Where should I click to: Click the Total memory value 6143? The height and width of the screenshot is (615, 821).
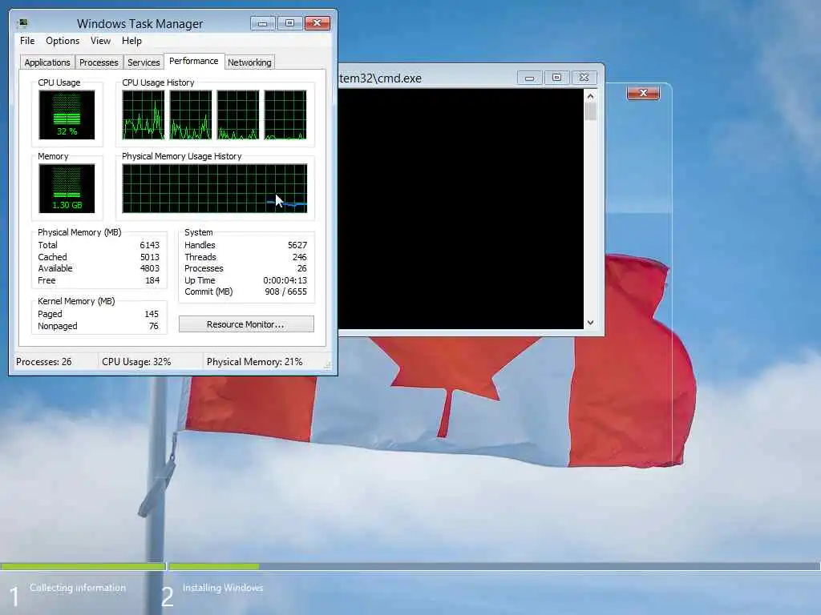click(149, 245)
